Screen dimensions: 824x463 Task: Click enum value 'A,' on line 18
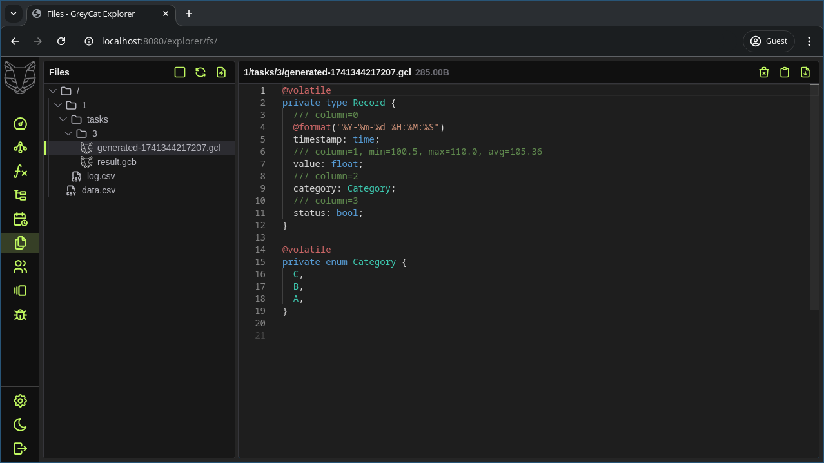(x=299, y=299)
